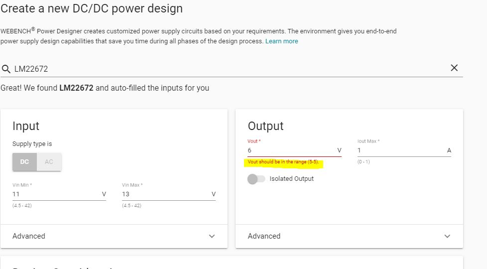Click the Vout range error message
The image size is (487, 269).
(x=283, y=162)
